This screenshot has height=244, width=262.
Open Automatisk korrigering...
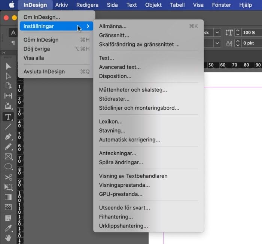pos(148,140)
